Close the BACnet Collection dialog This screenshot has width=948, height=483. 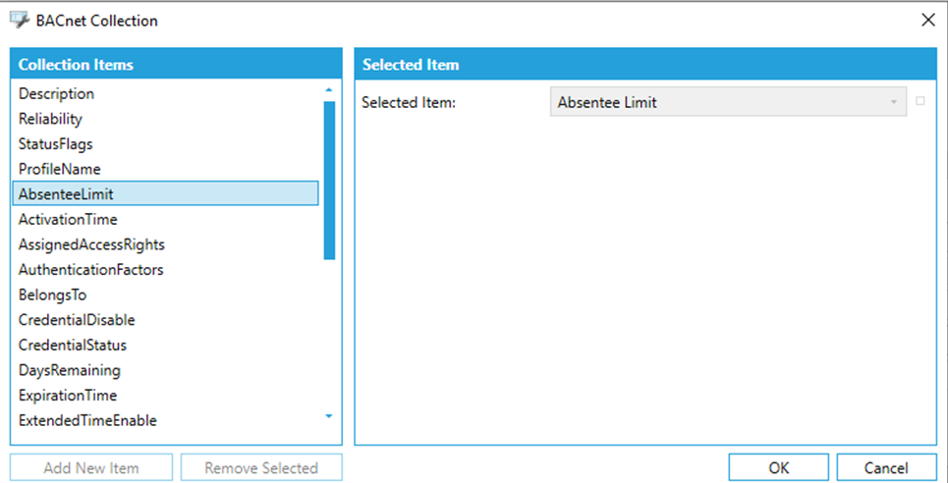pos(927,20)
